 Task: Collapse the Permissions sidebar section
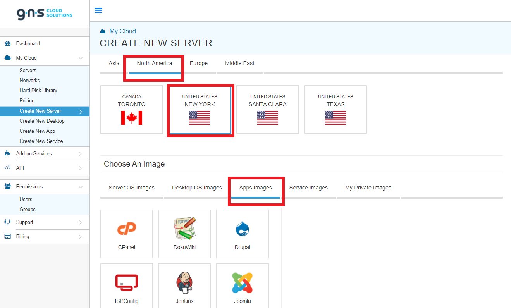point(81,187)
